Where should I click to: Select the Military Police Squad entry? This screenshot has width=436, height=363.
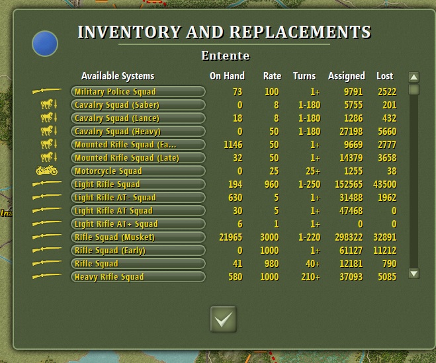(x=138, y=92)
